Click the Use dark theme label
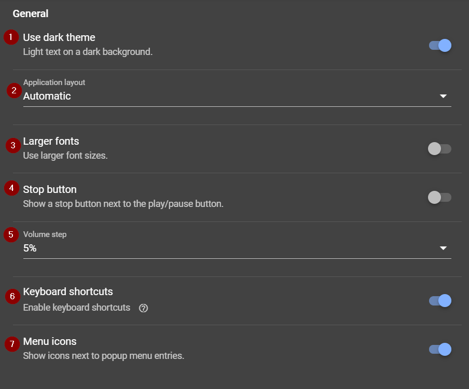469x389 pixels. coord(59,37)
